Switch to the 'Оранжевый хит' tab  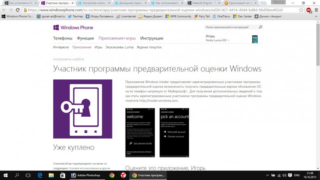pos(240,3)
